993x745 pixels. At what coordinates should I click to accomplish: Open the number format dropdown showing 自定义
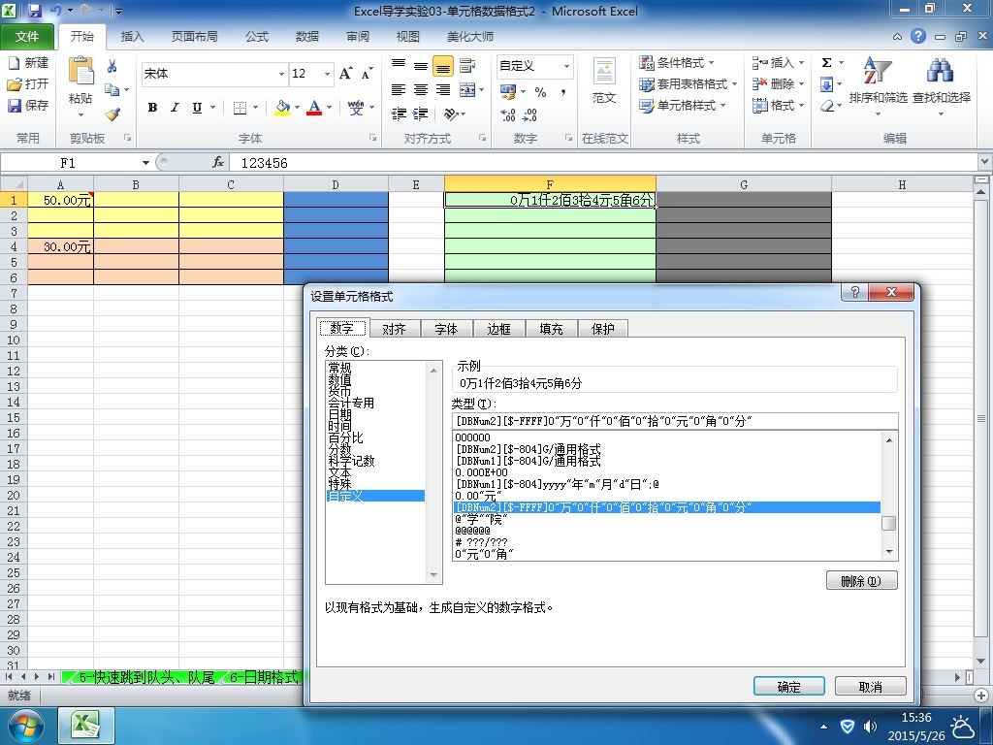point(566,65)
